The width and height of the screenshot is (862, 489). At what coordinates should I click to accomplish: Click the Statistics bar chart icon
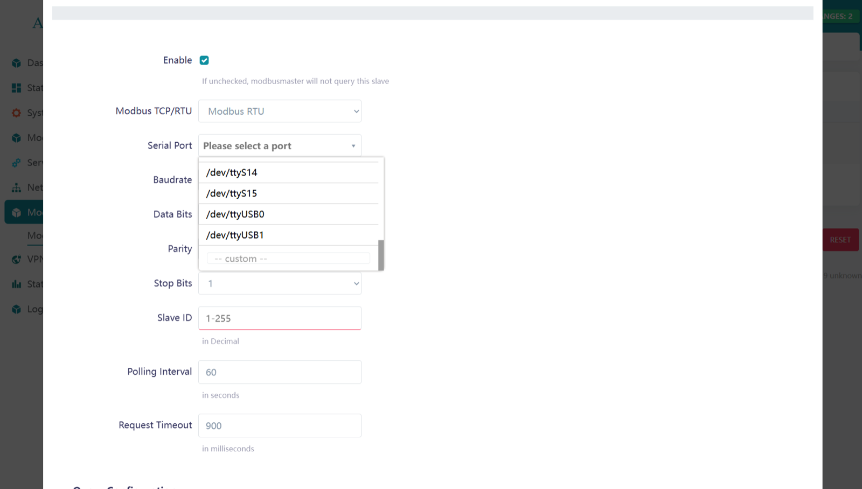tap(17, 284)
